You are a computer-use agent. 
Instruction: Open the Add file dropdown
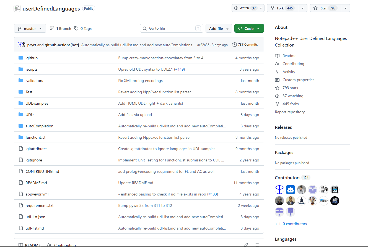(219, 29)
